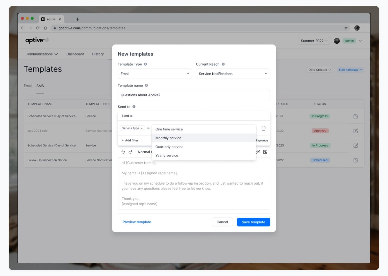Viewport: 388px width, 276px height.
Task: Click Save template button
Action: (253, 222)
